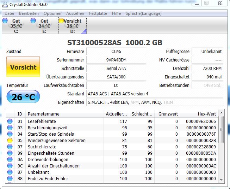Screen dimensions: 230x189
Task: Click the Laufwerksbuchstaben value D:
Action: coord(116,85)
